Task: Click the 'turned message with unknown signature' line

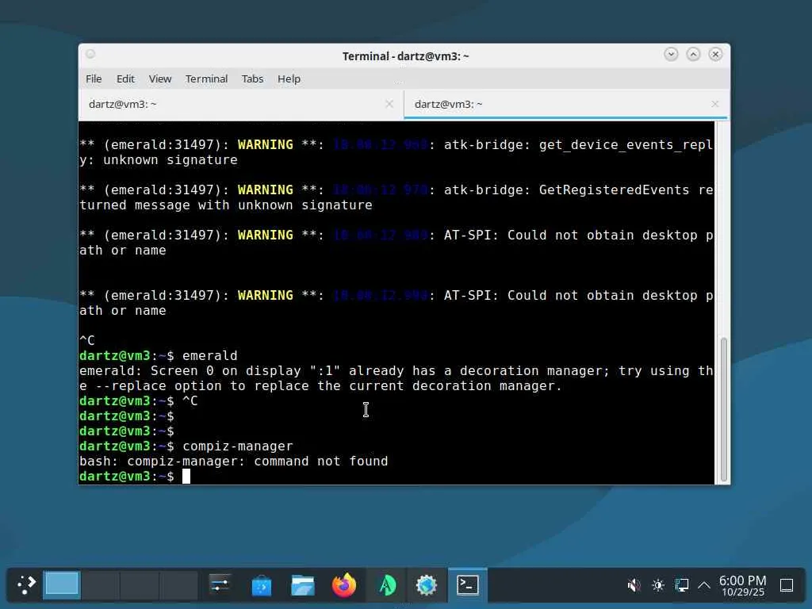Action: click(x=226, y=205)
